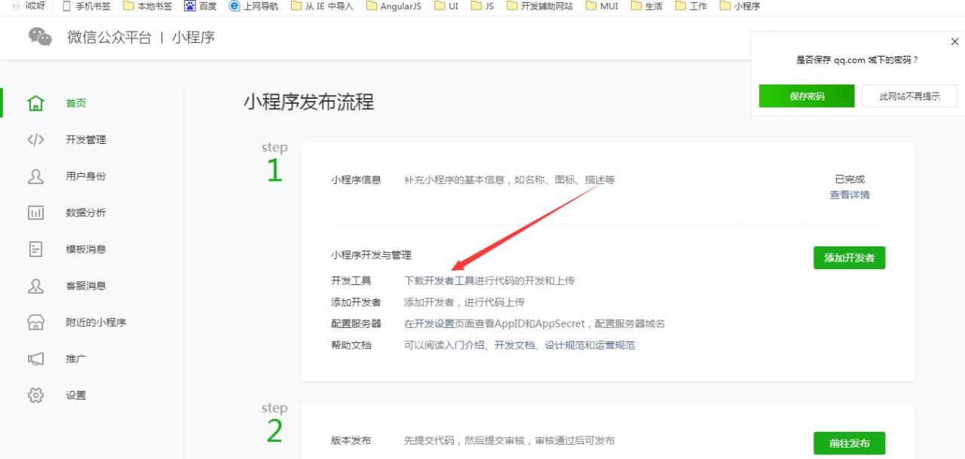Open the JS bookmarks folder
The height and width of the screenshot is (459, 965).
(x=482, y=6)
